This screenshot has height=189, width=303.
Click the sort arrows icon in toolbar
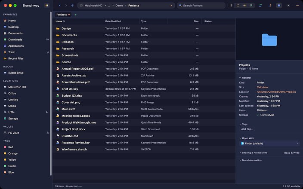(269, 6)
